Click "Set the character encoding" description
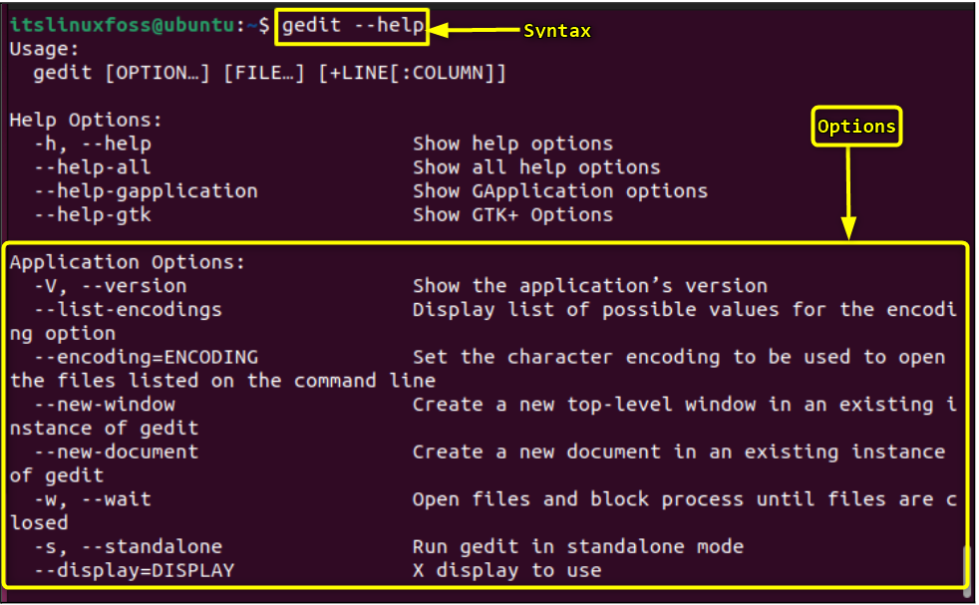Image resolution: width=979 pixels, height=605 pixels. point(679,358)
